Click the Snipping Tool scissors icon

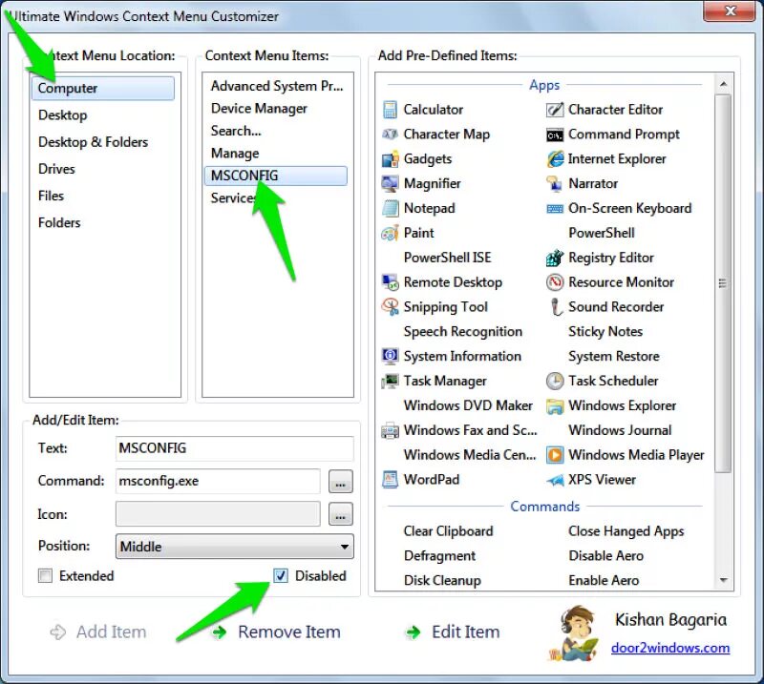(x=391, y=307)
